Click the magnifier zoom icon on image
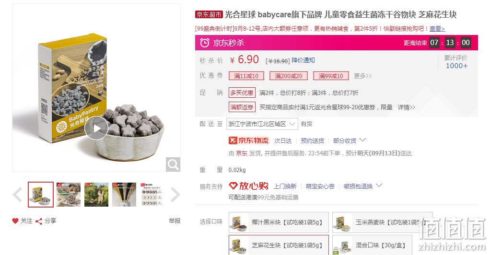The height and width of the screenshot is (255, 490). pyautogui.click(x=173, y=164)
